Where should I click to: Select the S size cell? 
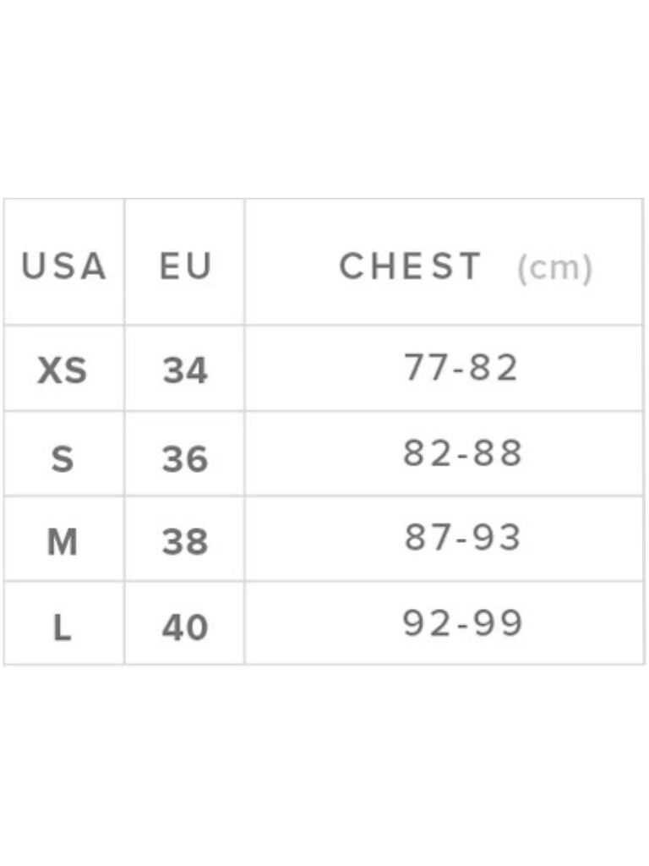point(63,458)
